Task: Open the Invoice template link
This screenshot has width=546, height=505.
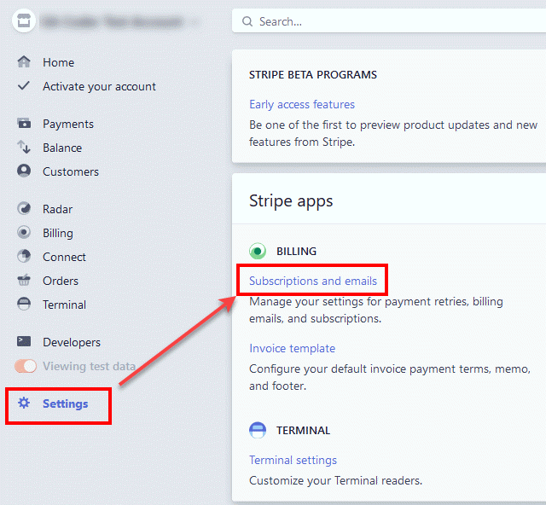Action: pyautogui.click(x=292, y=348)
